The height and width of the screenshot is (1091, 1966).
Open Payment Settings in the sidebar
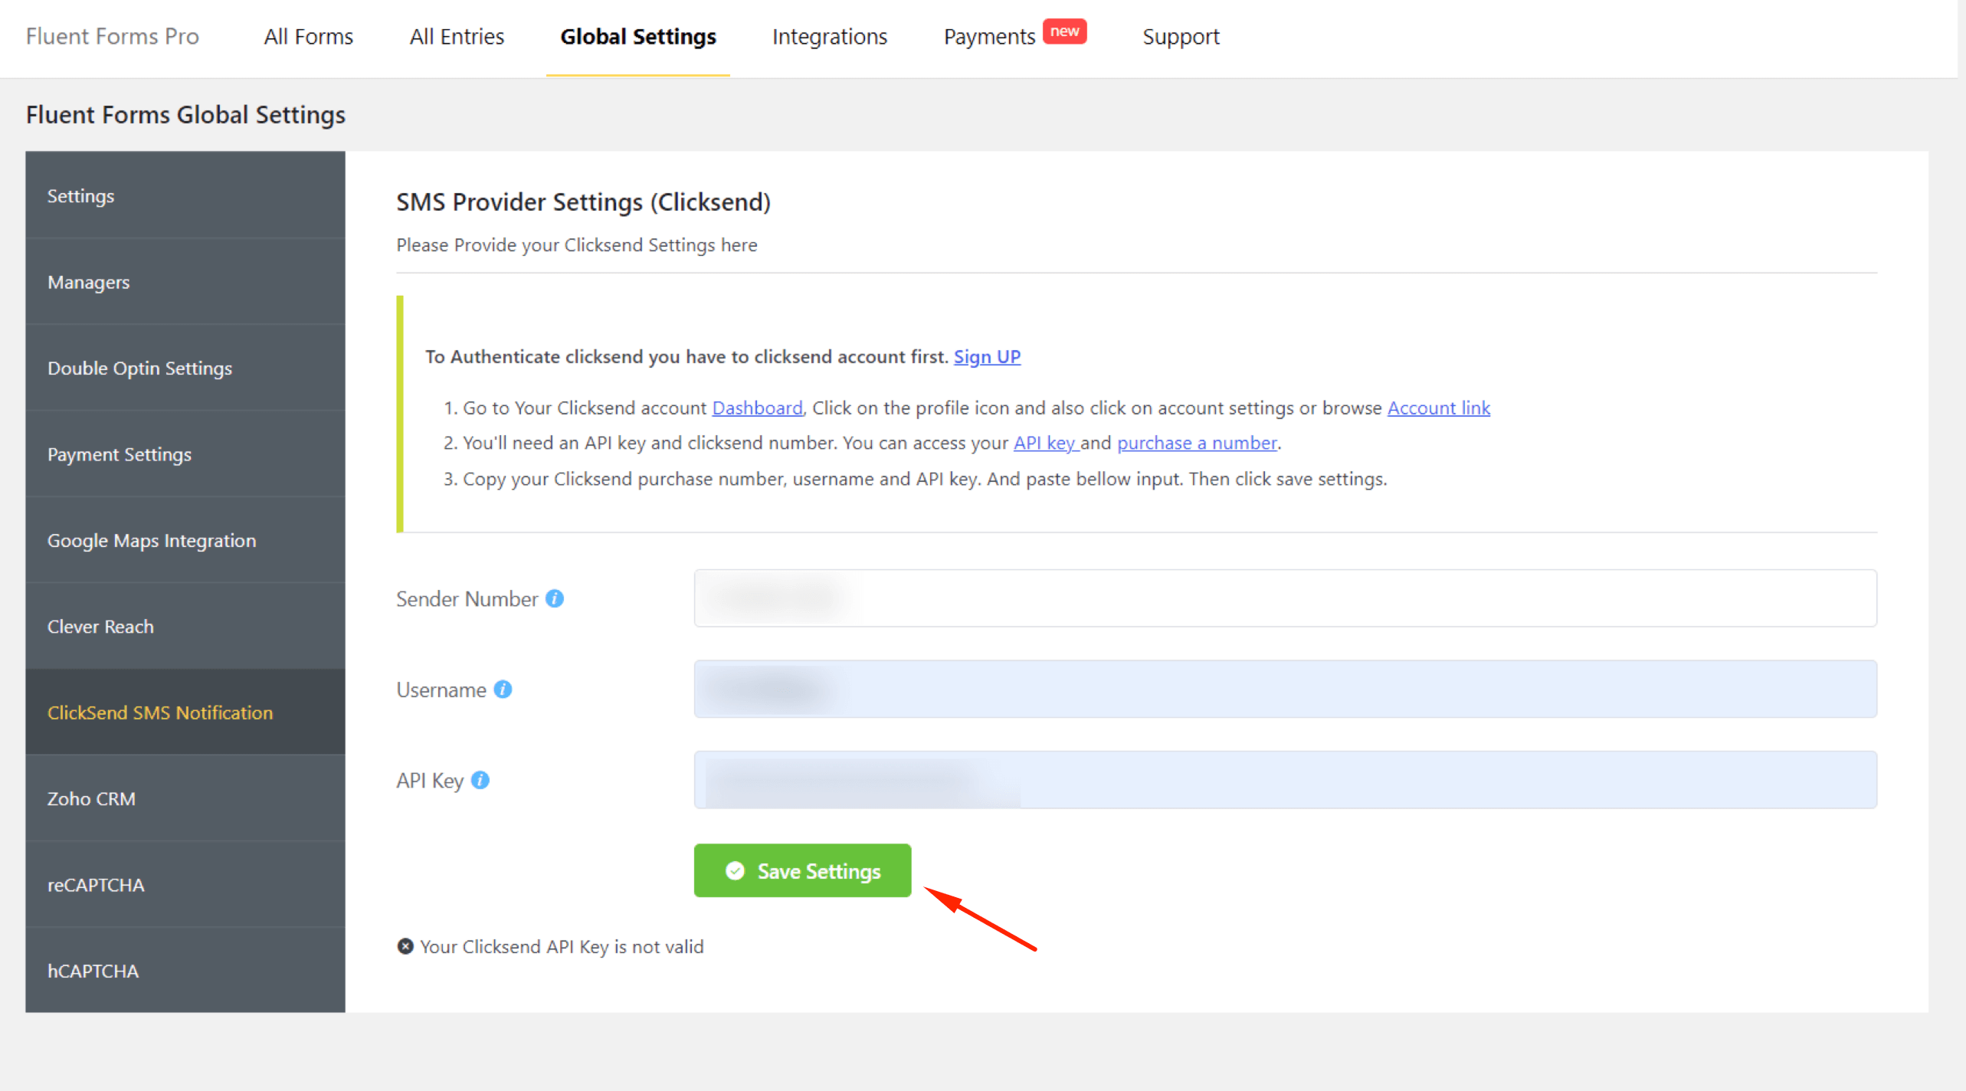coord(185,454)
